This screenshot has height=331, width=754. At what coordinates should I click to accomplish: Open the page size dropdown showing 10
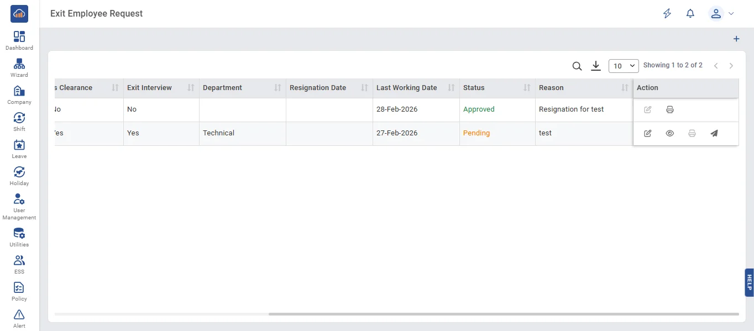[x=623, y=66]
